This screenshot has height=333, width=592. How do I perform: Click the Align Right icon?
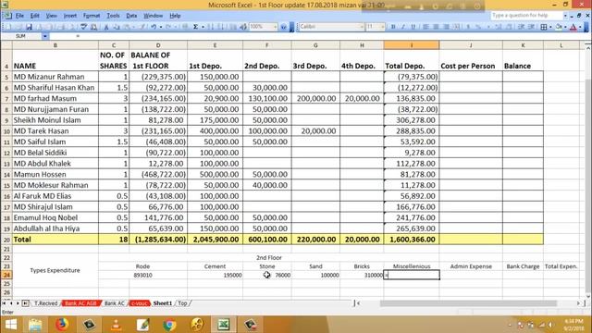[446, 27]
